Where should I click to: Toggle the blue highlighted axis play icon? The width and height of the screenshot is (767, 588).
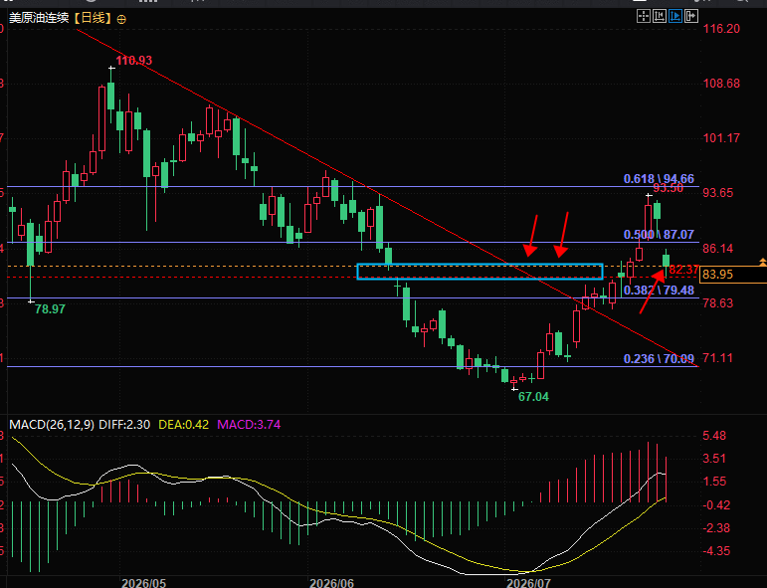pos(675,17)
